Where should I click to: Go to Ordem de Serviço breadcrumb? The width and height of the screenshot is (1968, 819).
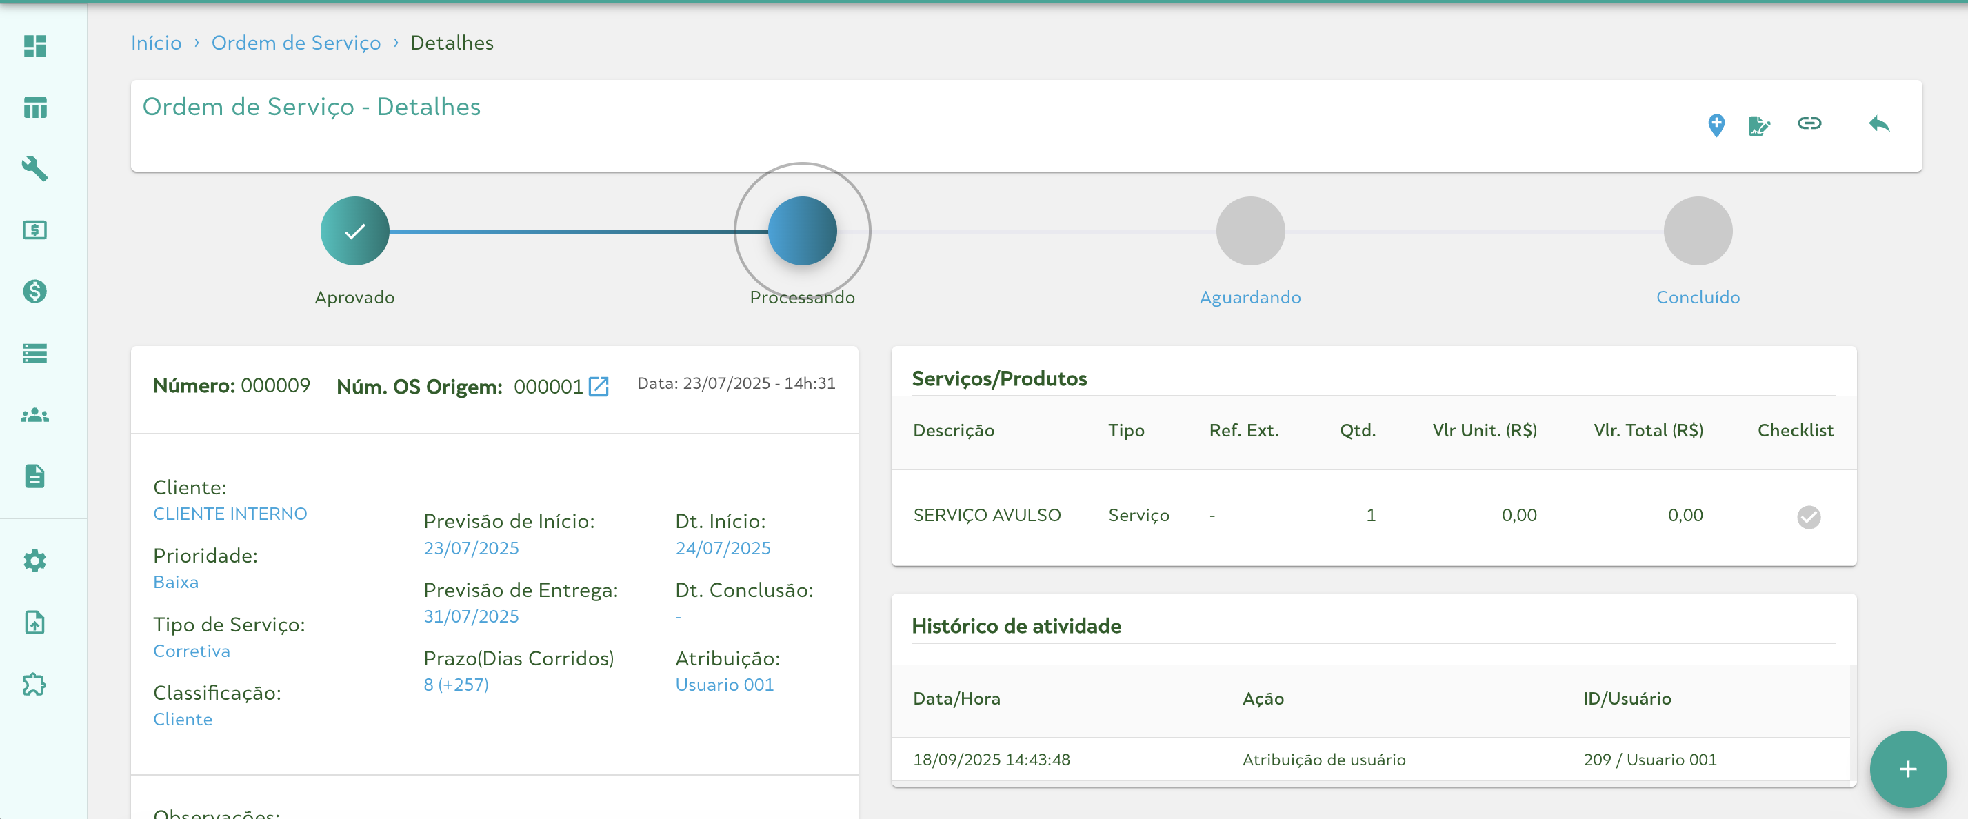pyautogui.click(x=296, y=43)
